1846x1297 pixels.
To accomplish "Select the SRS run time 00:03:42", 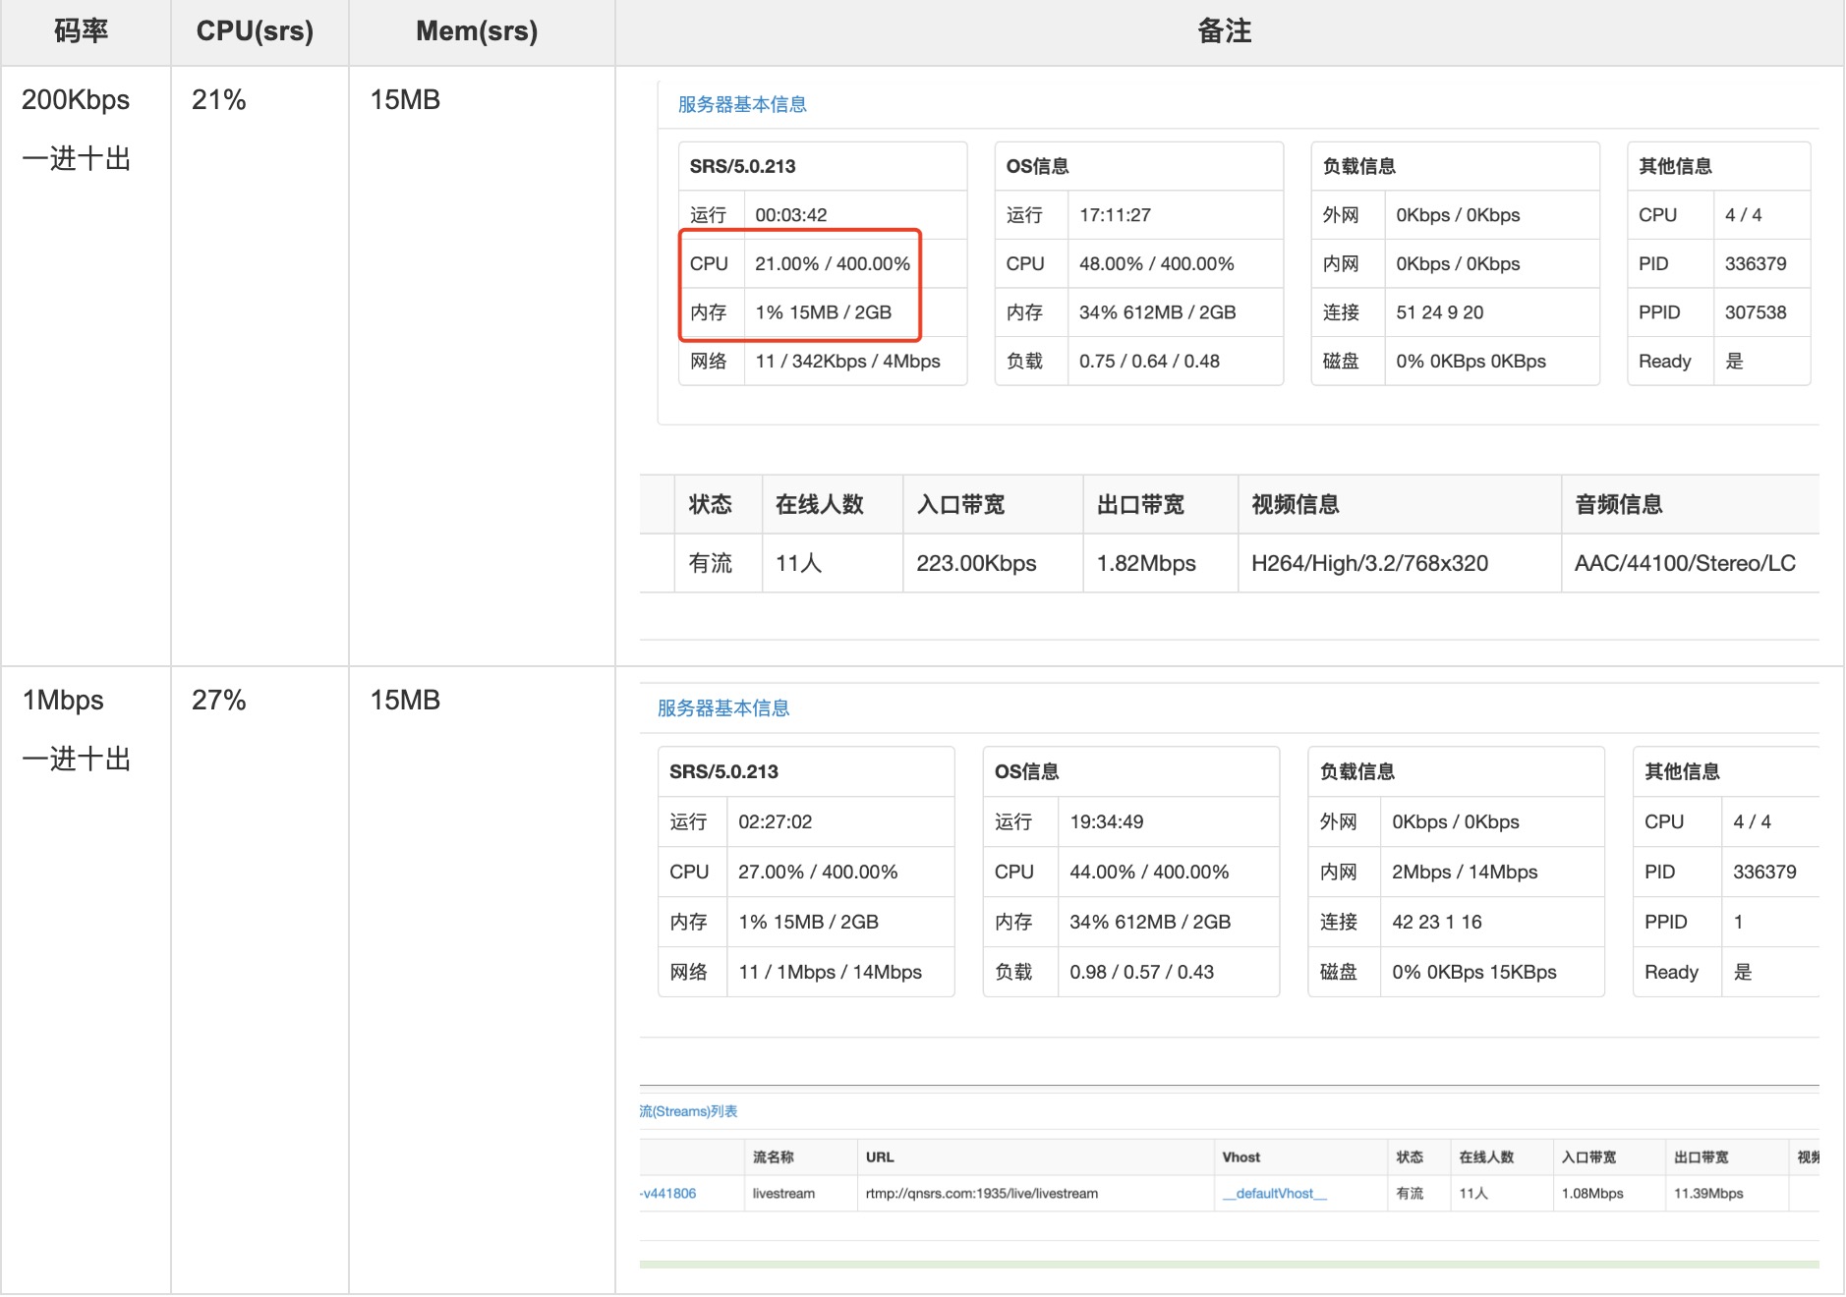I will [x=791, y=215].
